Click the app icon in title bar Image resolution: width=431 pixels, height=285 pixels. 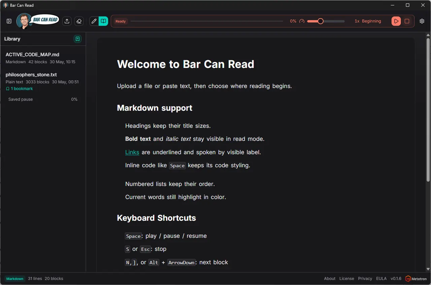(x=6, y=5)
